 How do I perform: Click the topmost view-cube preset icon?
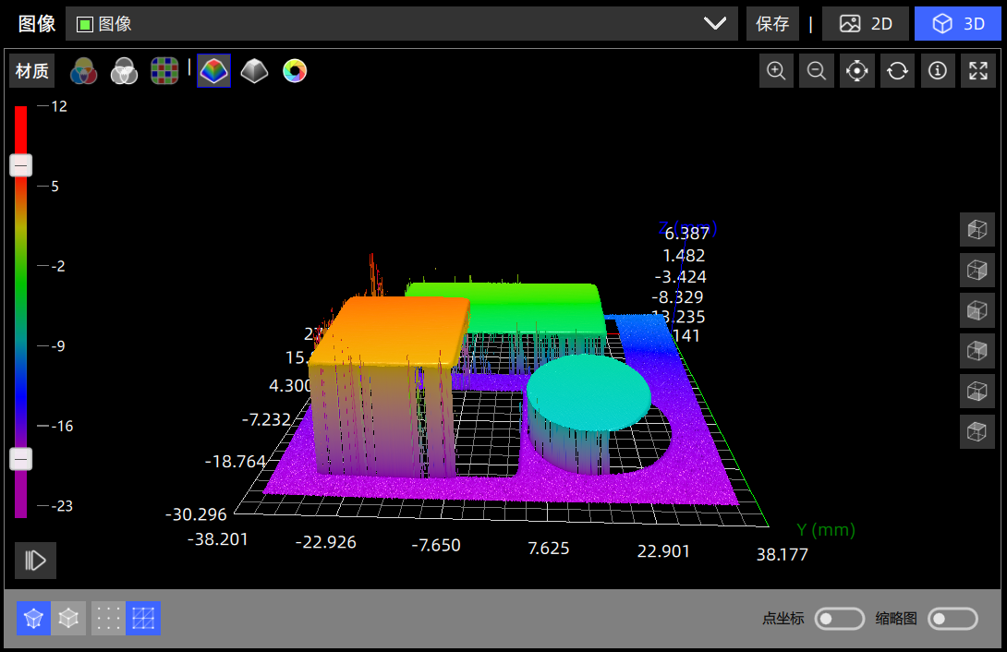(x=977, y=230)
